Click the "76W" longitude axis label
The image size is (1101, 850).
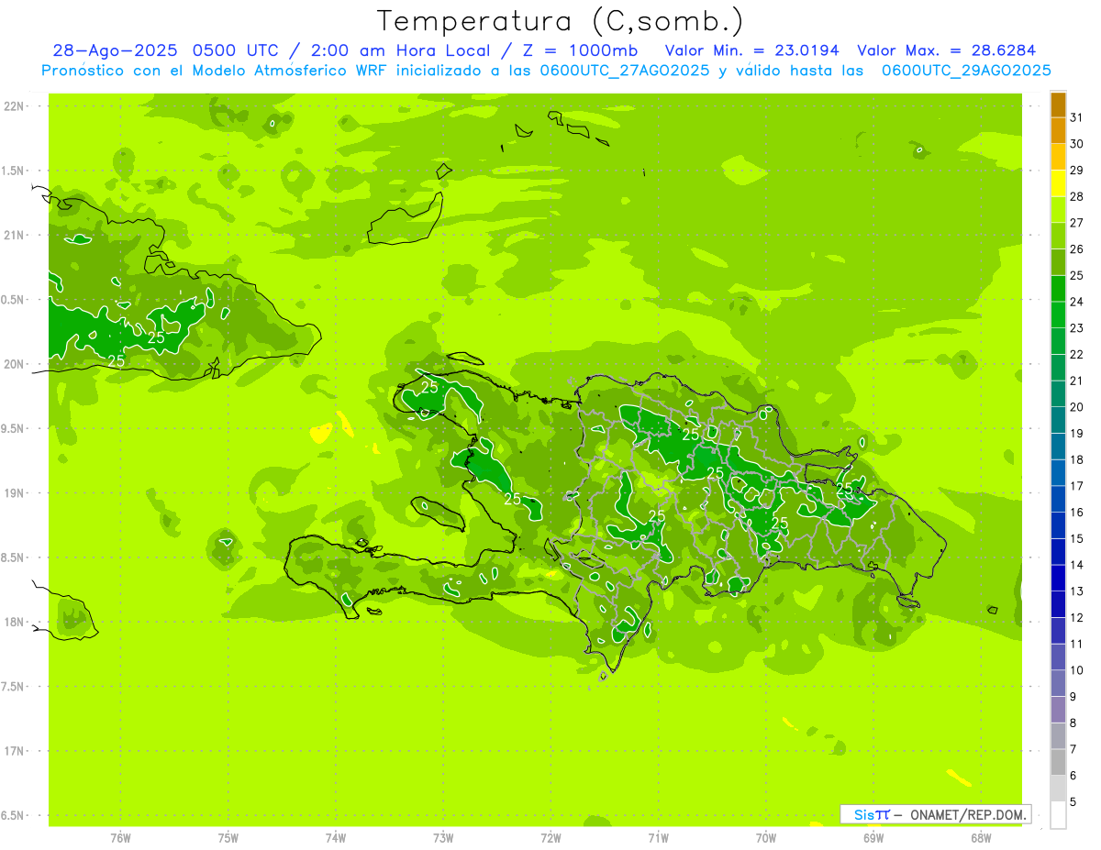pos(120,838)
